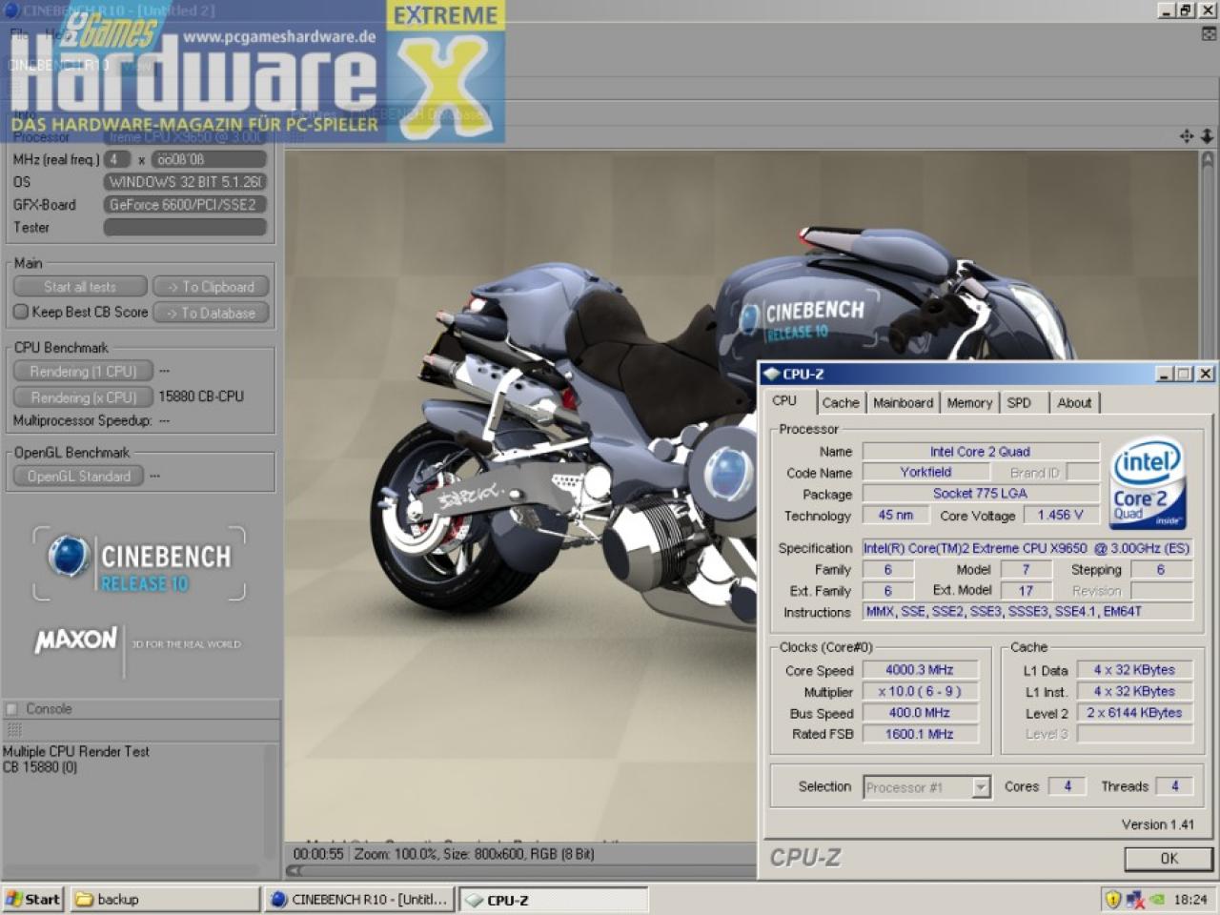Click the Multiplier value x 10.0 (6 - 9)
Image resolution: width=1220 pixels, height=915 pixels.
click(920, 692)
